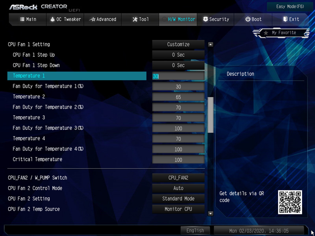315x236 pixels.
Task: Click the QR code image
Action: (290, 202)
